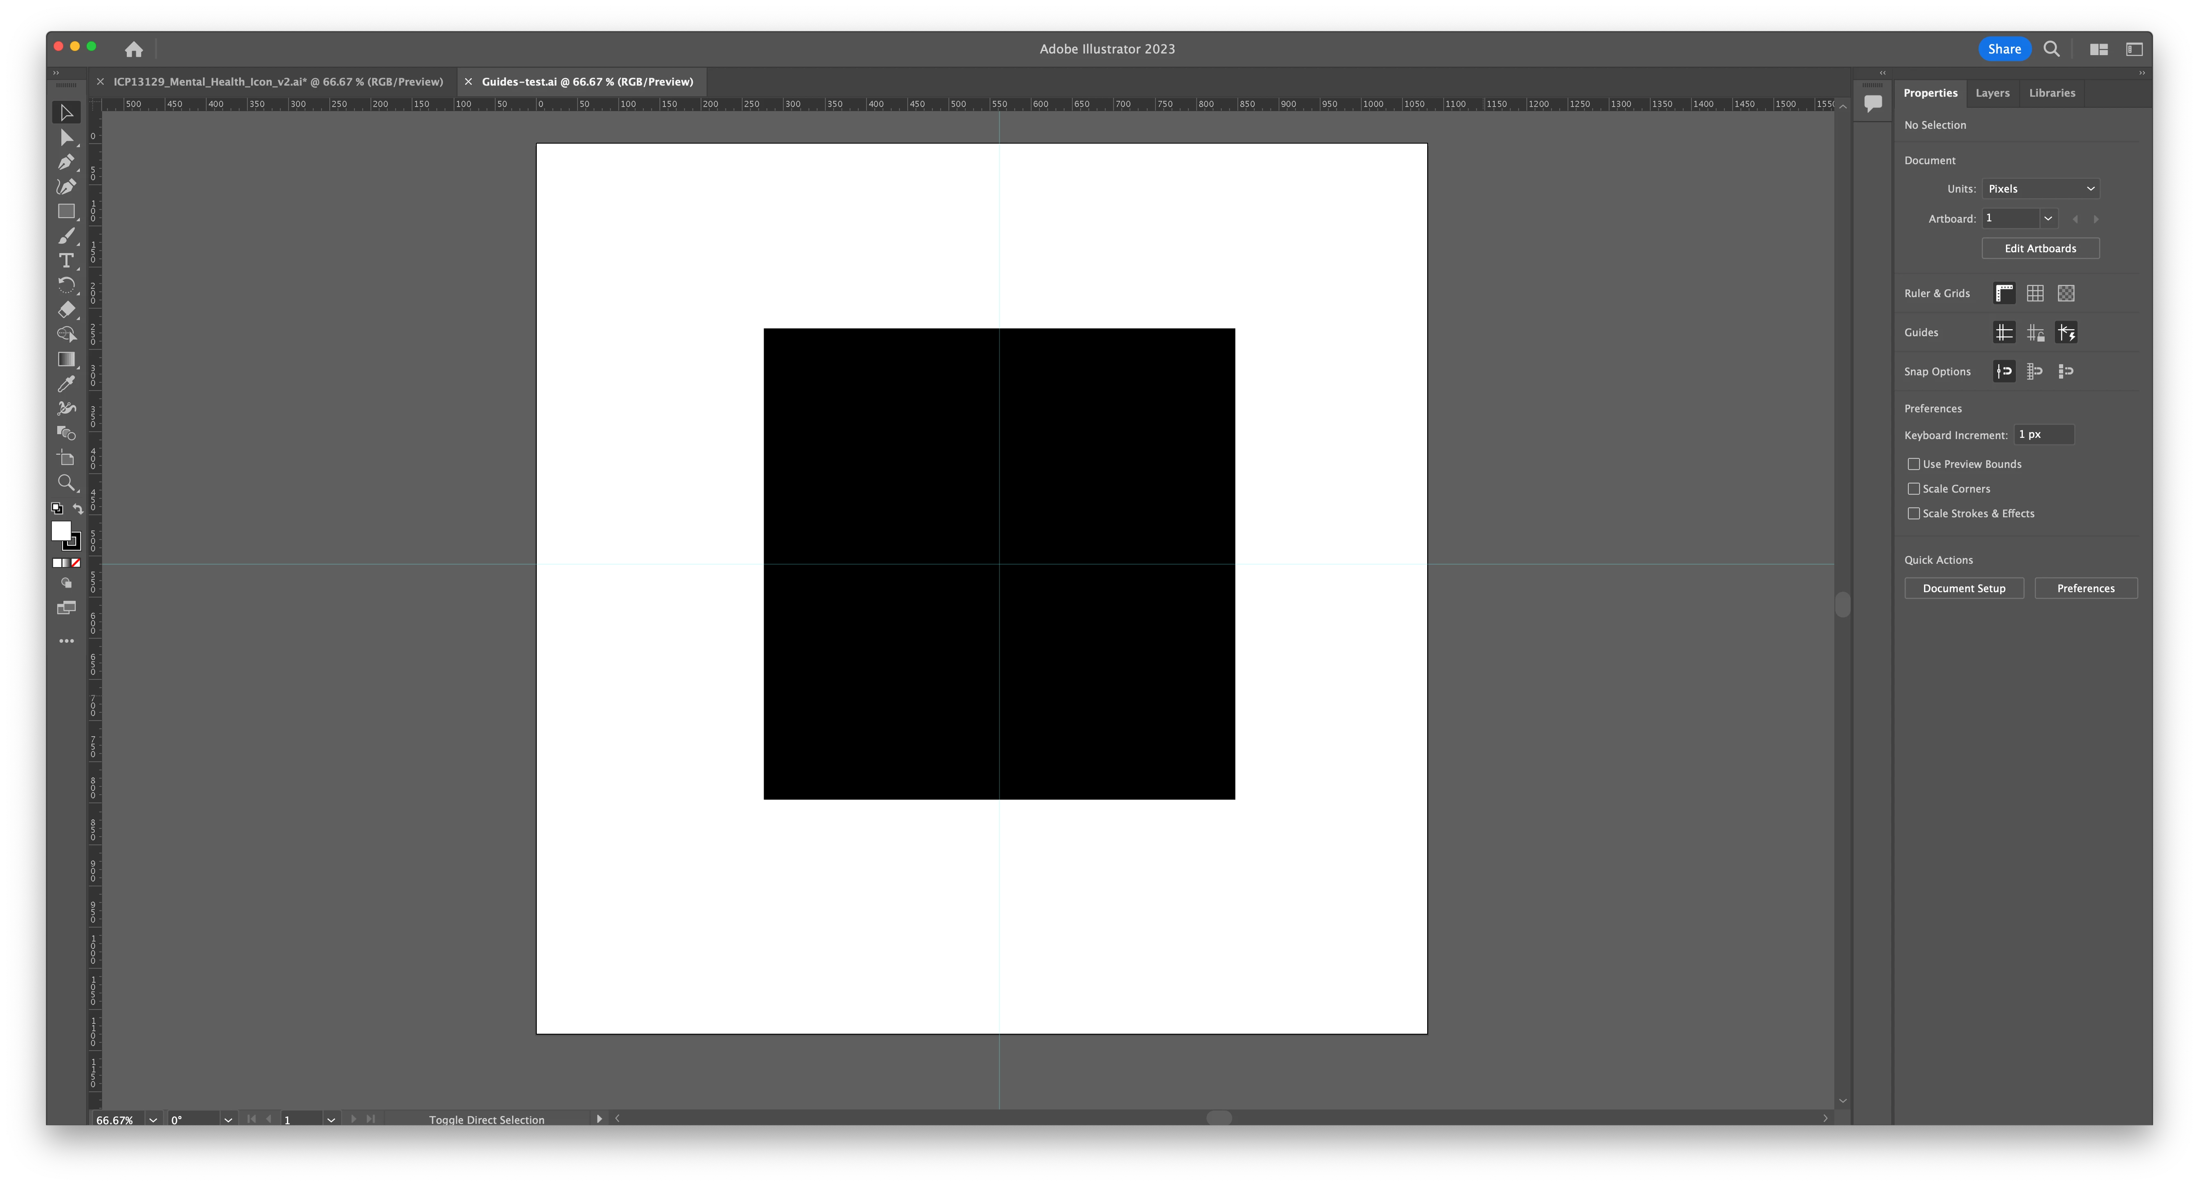Select the Eraser tool

(66, 310)
